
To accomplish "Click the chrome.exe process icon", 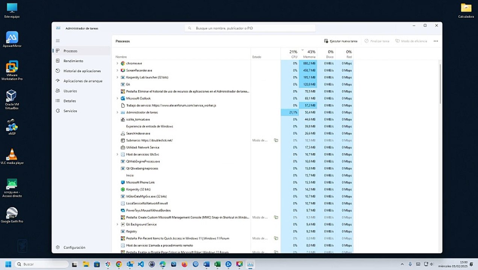I will click(x=123, y=63).
